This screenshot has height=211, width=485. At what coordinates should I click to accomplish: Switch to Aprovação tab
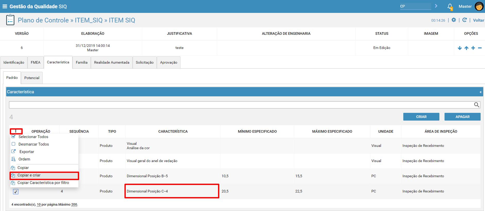click(169, 62)
